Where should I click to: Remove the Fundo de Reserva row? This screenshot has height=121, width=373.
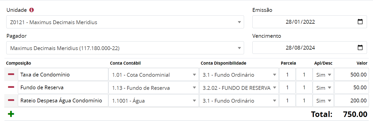11,87
